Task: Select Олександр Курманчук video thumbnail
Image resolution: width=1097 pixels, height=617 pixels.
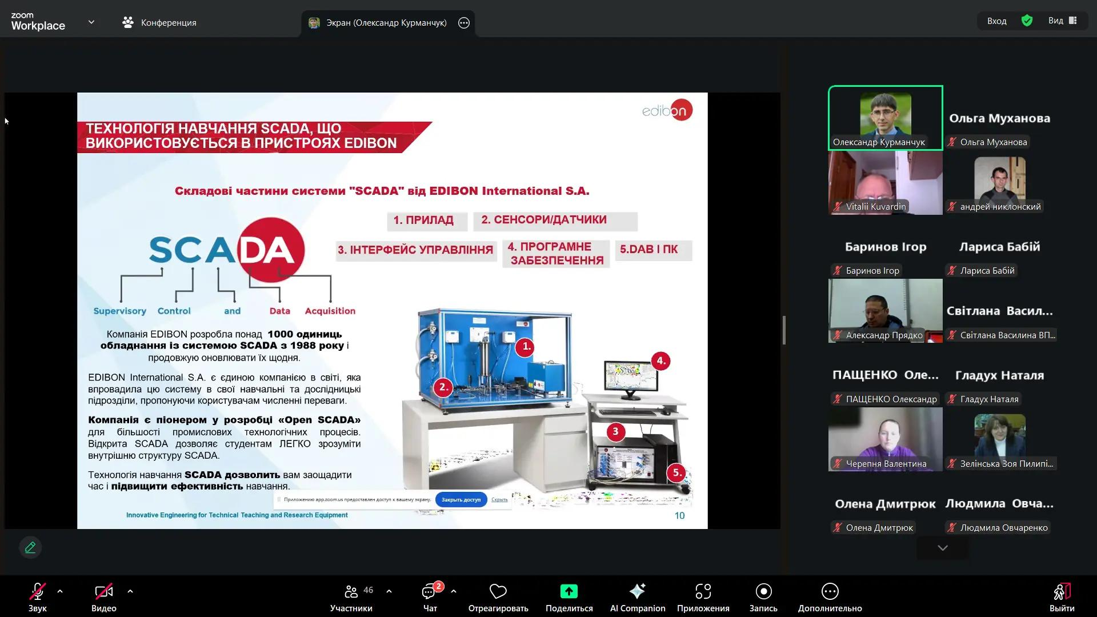Action: [x=885, y=117]
